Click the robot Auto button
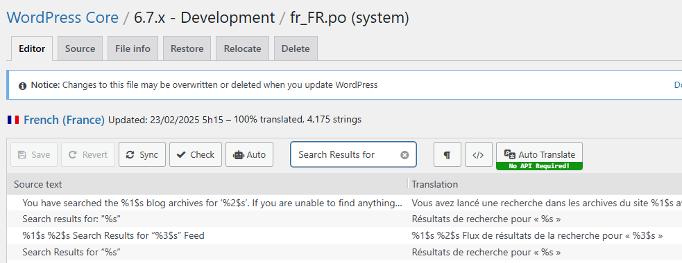The height and width of the screenshot is (263, 682). click(249, 154)
